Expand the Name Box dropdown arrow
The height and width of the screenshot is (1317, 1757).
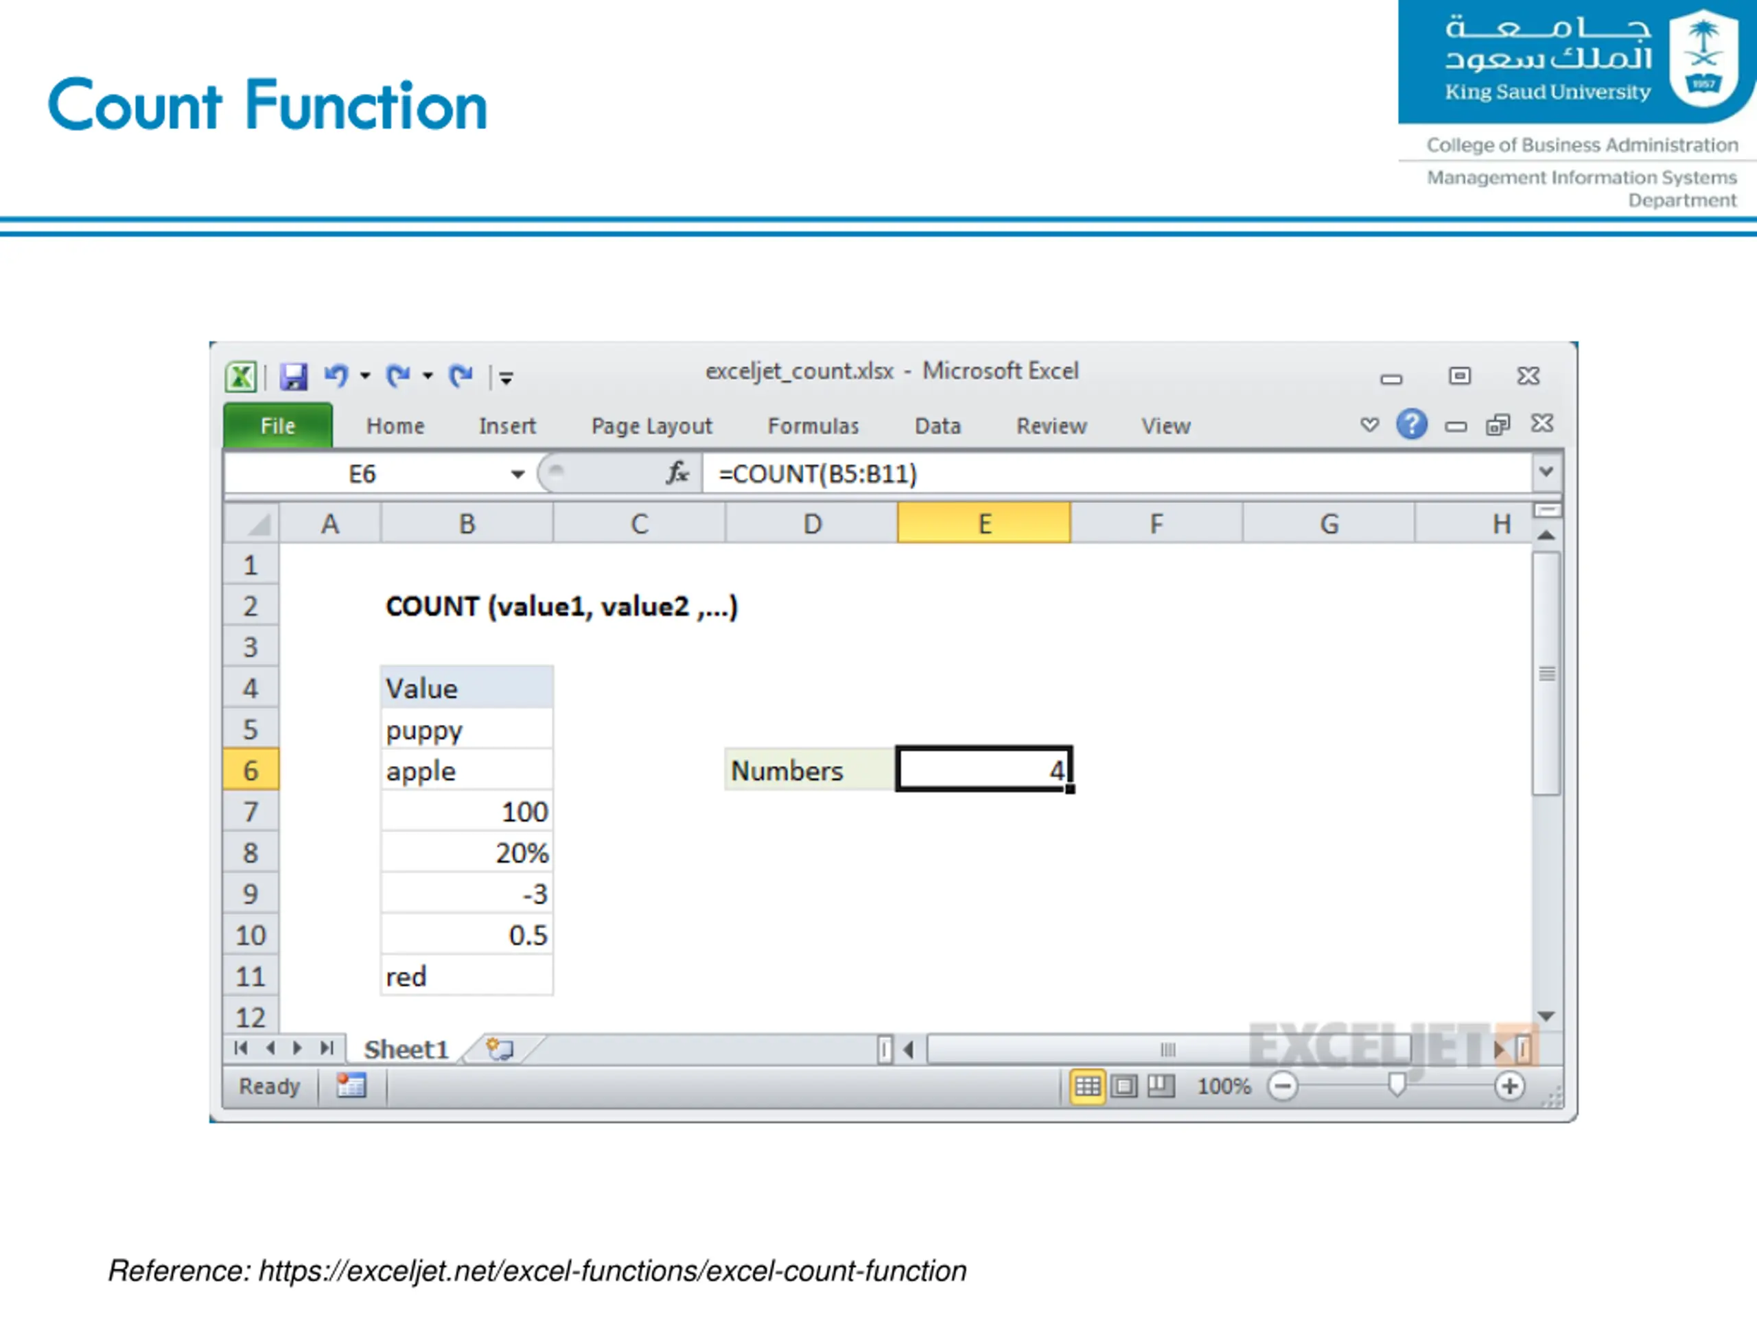point(518,475)
